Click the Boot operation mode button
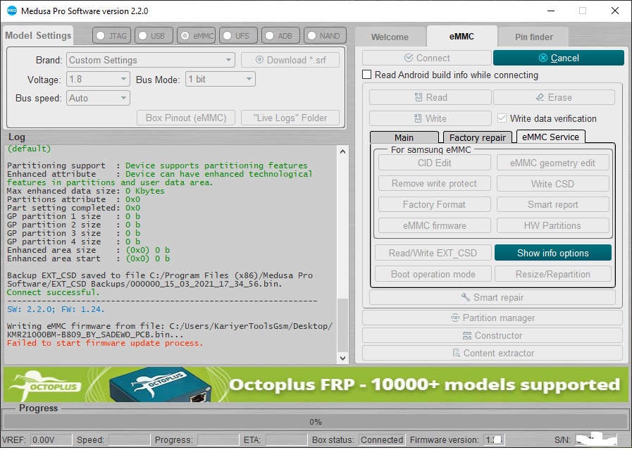Image resolution: width=632 pixels, height=462 pixels. 433,274
